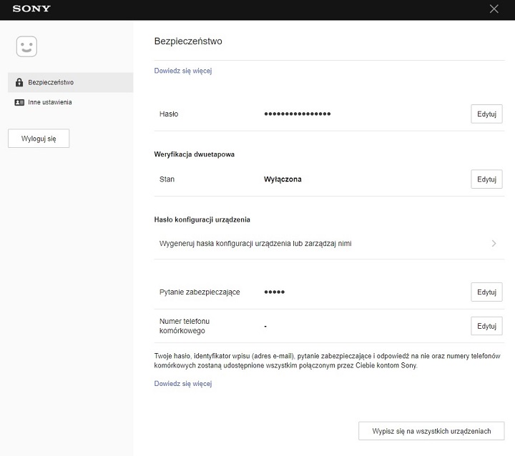
Task: Open the top Dowiedz się więcej link
Action: (183, 71)
